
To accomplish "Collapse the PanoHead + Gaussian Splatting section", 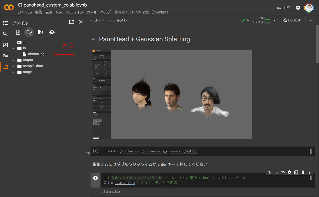I will click(93, 39).
